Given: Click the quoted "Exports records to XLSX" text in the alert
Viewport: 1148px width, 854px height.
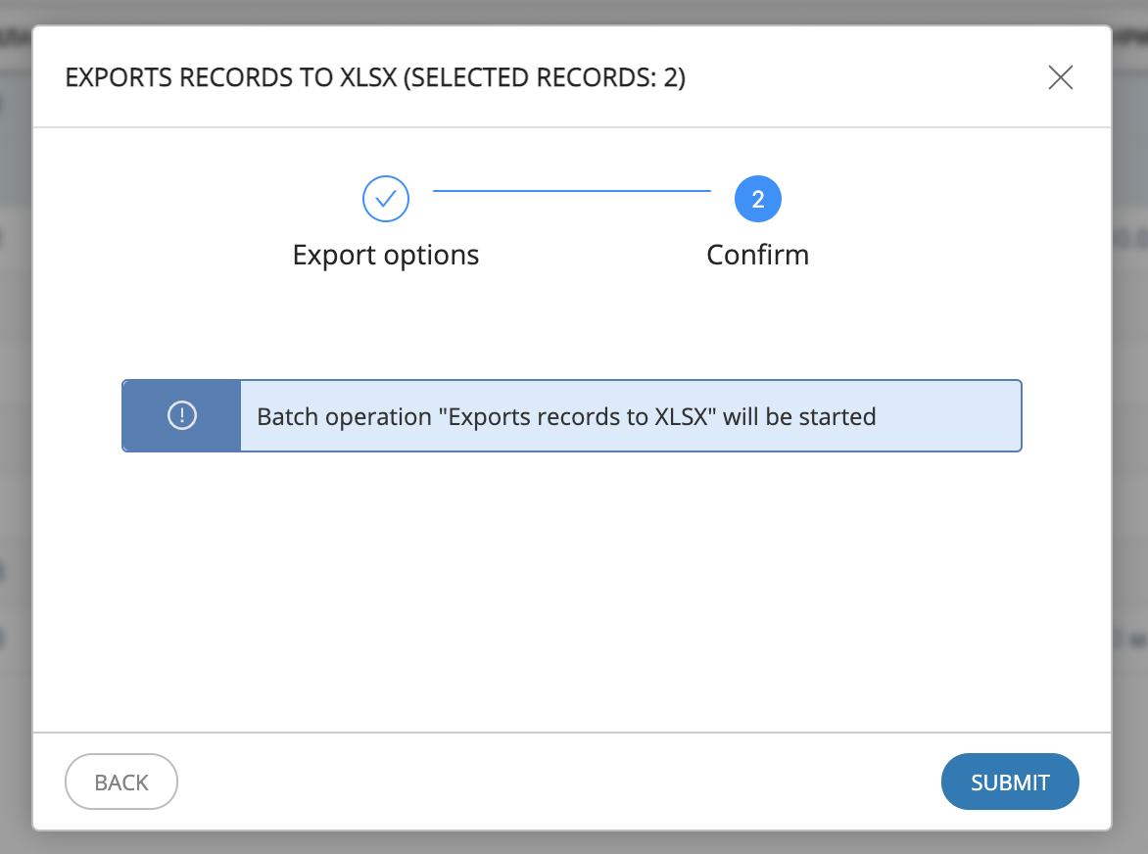Looking at the screenshot, I should coord(578,417).
